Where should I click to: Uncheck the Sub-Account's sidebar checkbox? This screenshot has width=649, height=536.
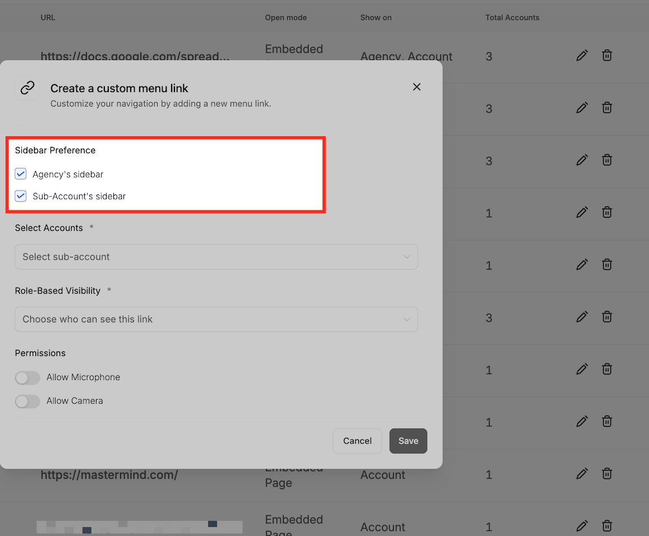coord(21,196)
